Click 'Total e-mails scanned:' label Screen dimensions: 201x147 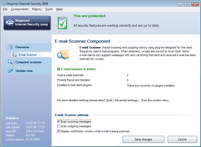click(70, 75)
